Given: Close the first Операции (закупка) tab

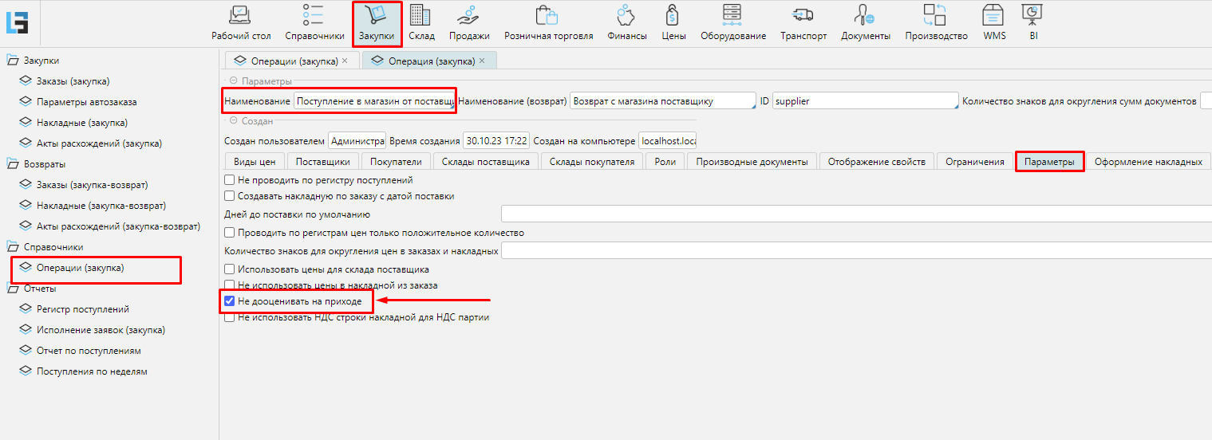Looking at the screenshot, I should click(x=345, y=61).
